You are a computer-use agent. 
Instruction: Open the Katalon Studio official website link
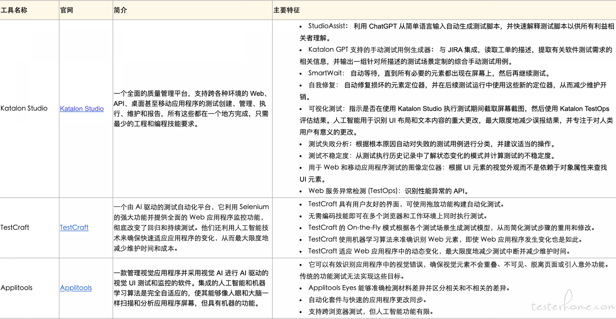82,109
